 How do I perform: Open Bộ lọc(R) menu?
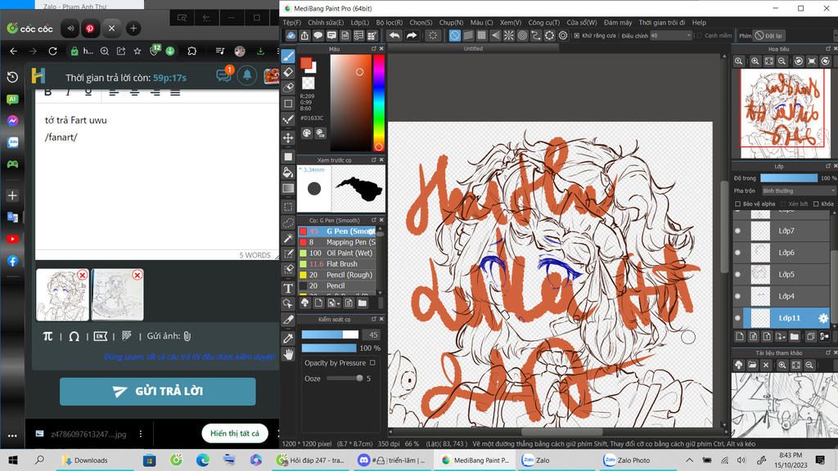[389, 22]
